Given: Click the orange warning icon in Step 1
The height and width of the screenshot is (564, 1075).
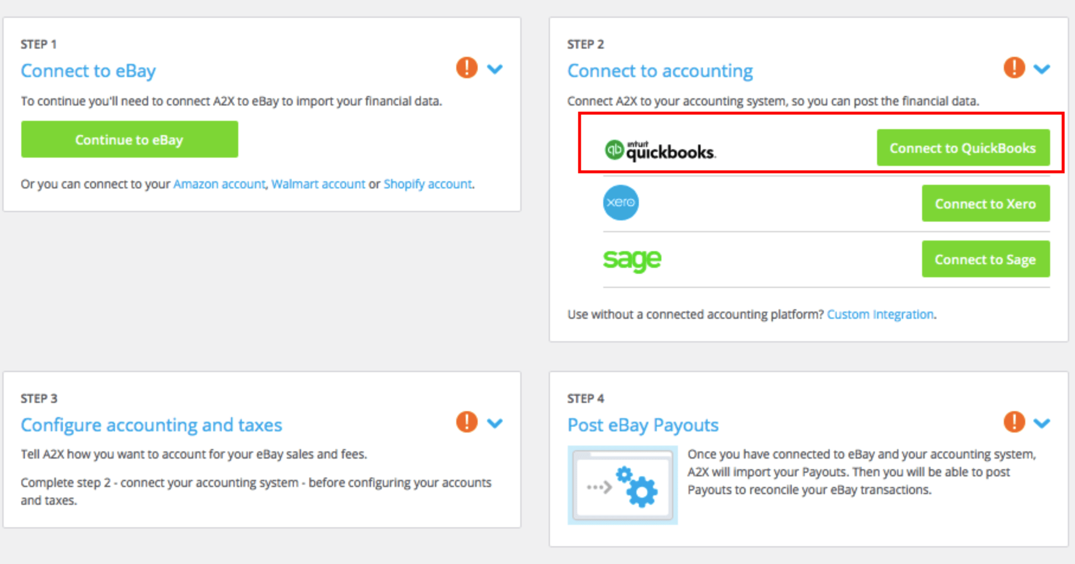Looking at the screenshot, I should click(467, 68).
